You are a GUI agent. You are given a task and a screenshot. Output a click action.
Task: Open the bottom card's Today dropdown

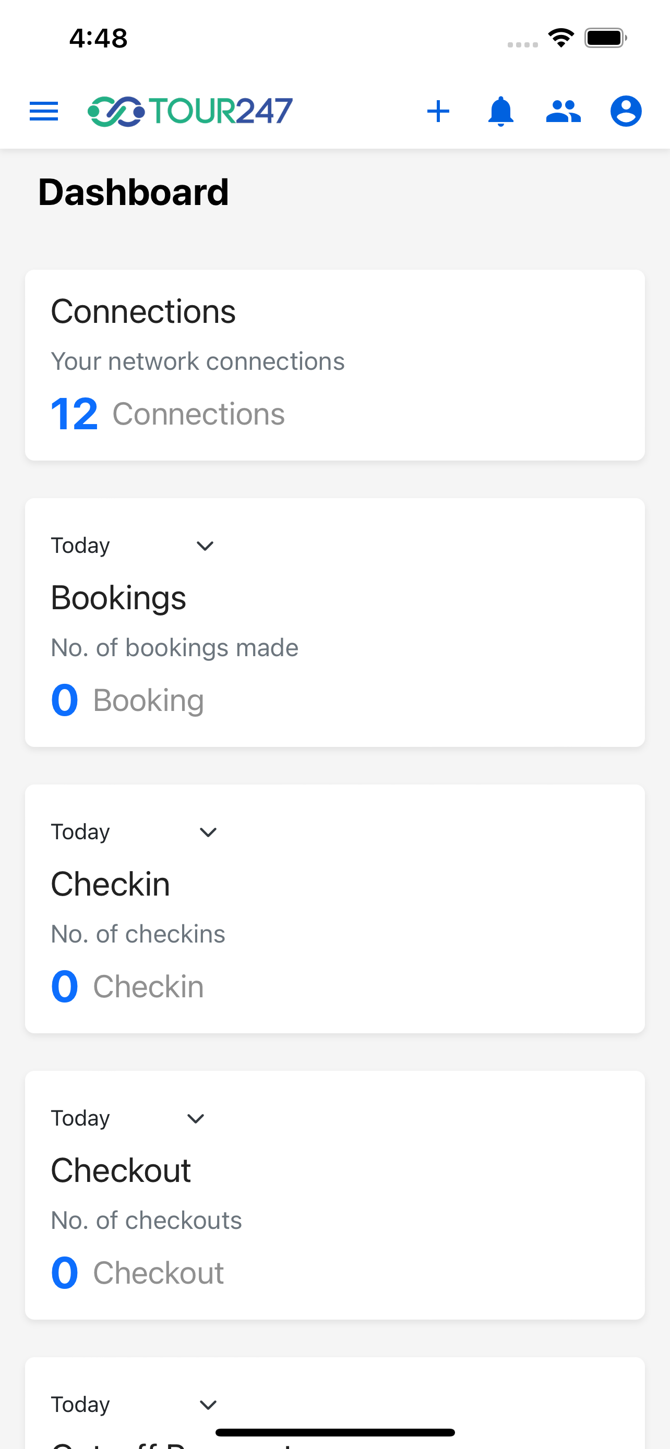(135, 1405)
